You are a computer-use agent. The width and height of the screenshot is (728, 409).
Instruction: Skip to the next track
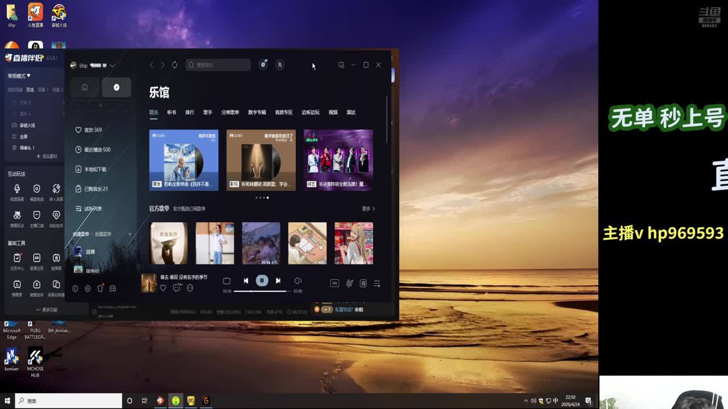point(278,281)
